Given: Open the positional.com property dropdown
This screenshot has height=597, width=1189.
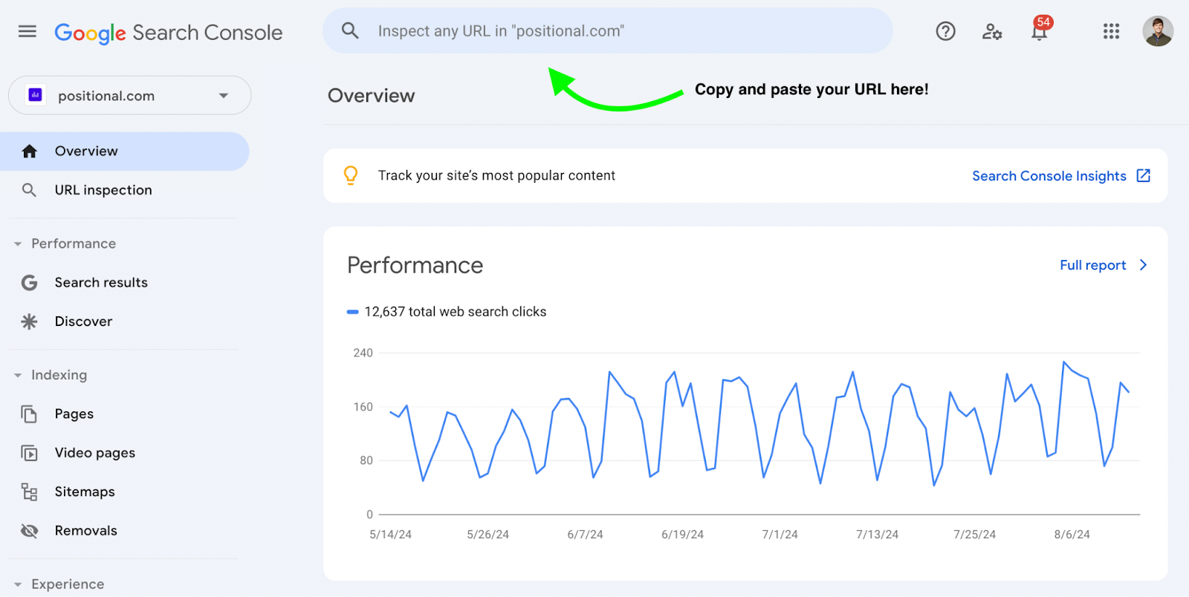Looking at the screenshot, I should (130, 95).
